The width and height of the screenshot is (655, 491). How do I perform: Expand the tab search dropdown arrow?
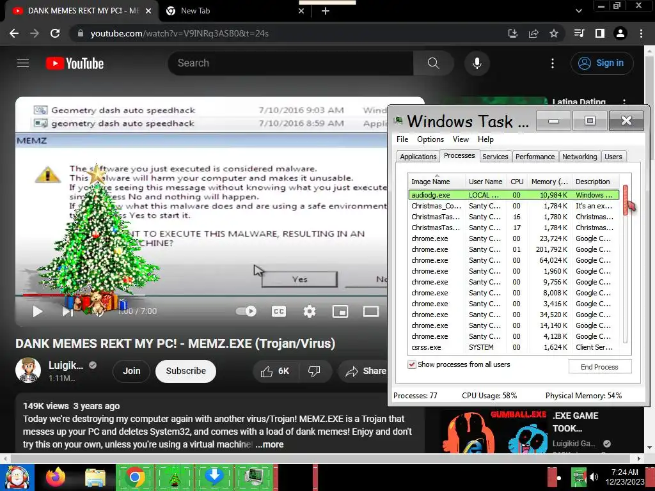click(x=578, y=11)
